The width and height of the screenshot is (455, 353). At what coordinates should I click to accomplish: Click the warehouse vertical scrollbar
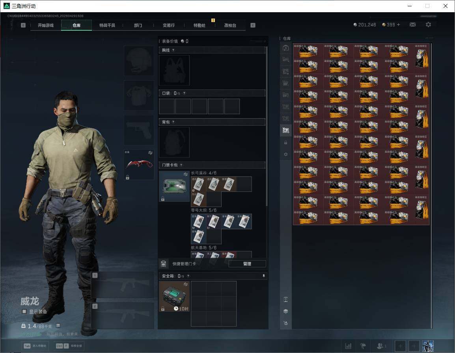pos(431,186)
